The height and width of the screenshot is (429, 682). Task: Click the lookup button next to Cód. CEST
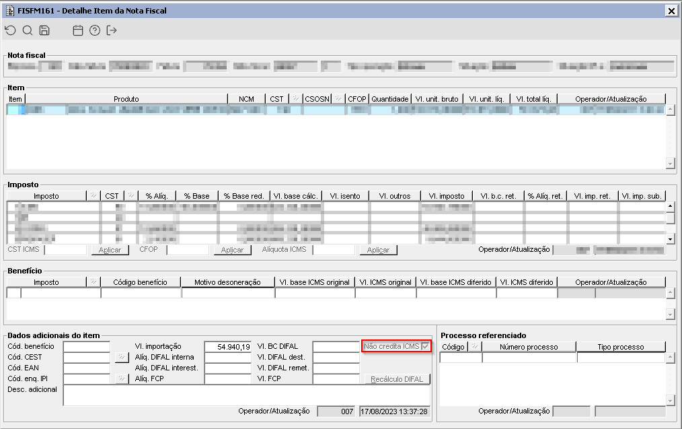click(122, 357)
